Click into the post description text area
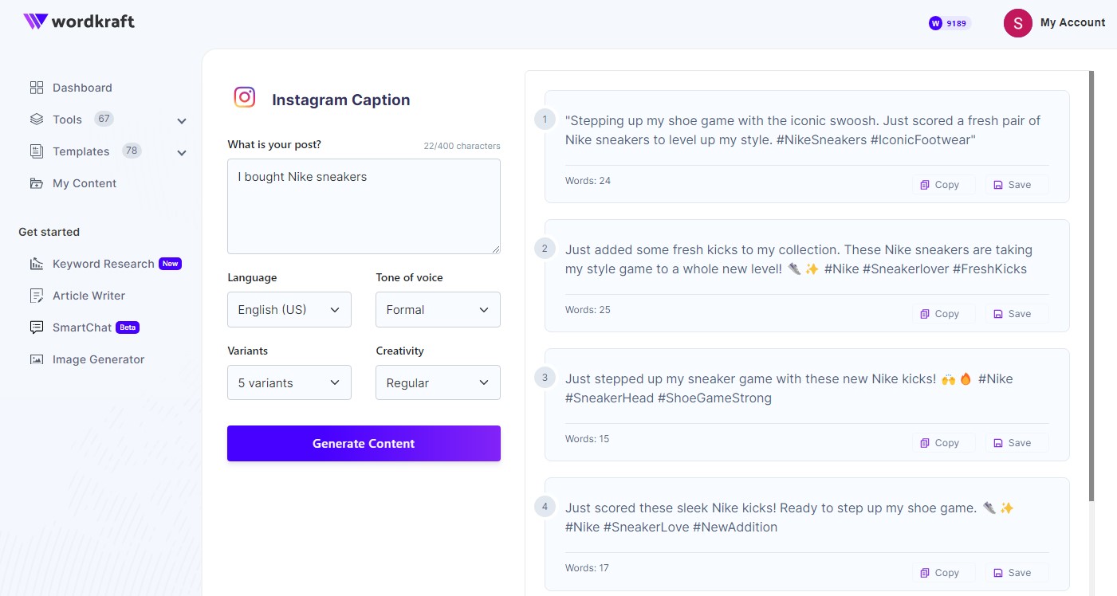Viewport: 1117px width, 596px height. pyautogui.click(x=364, y=206)
